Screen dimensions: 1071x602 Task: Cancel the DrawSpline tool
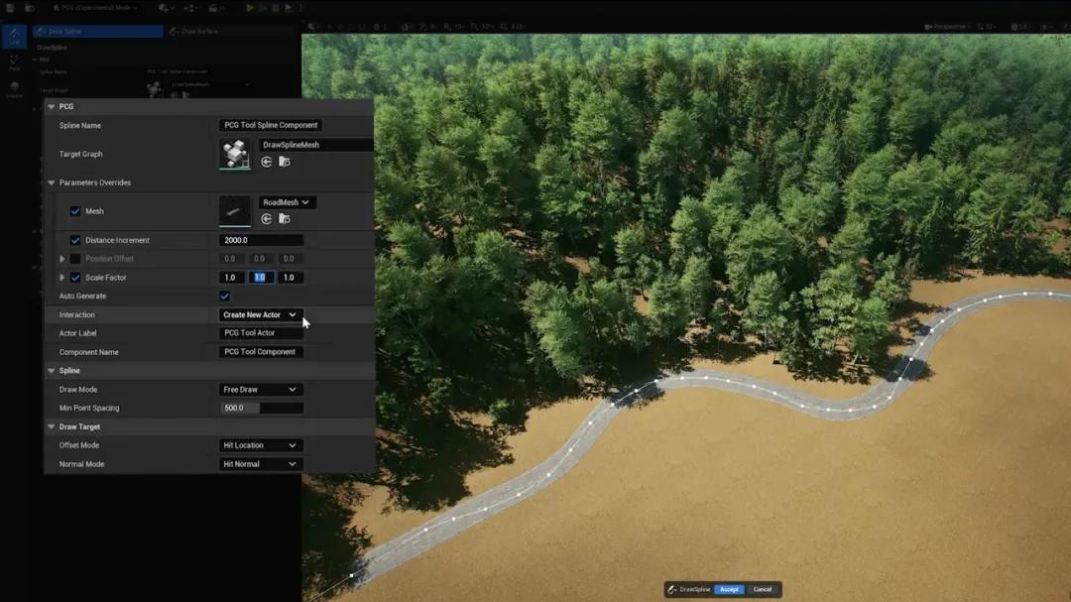click(x=762, y=589)
